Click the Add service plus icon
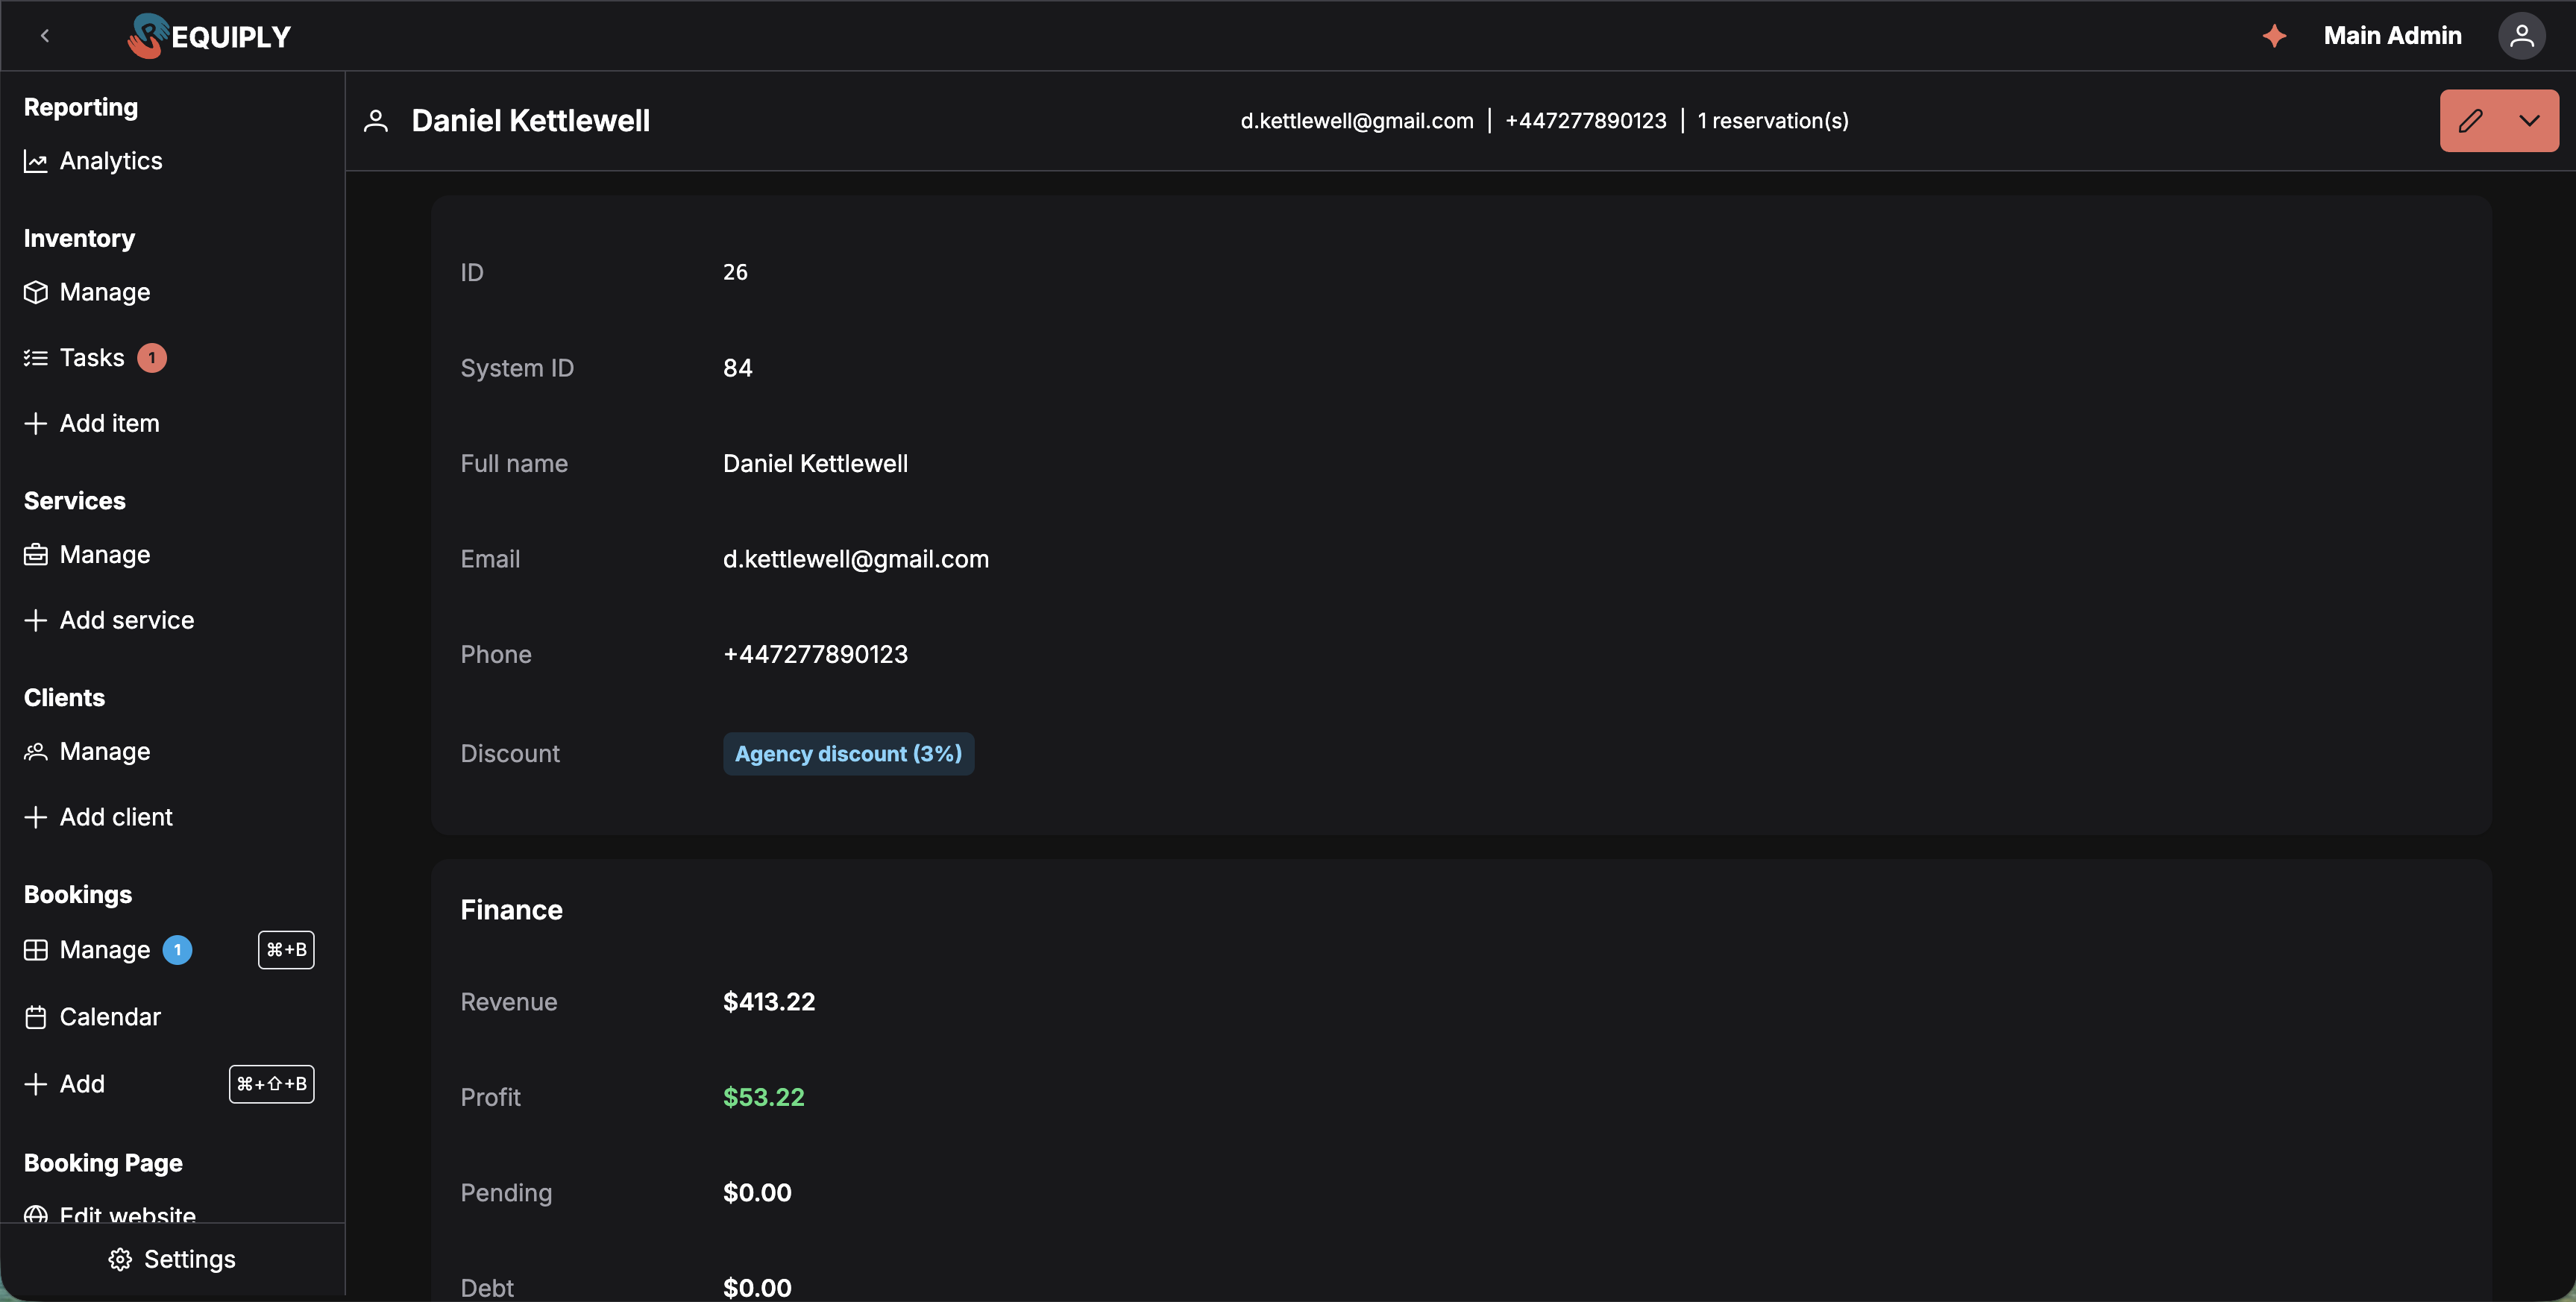Screen dimensions: 2576x1302 (36, 621)
